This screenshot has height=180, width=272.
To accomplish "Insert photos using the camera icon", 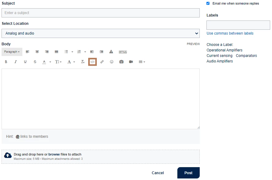I will (x=121, y=62).
